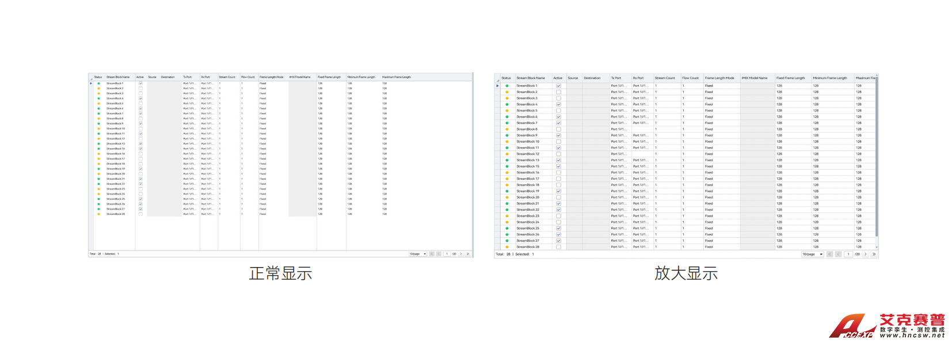This screenshot has width=952, height=344.
Task: Open the 10/page dropdown in normal-display table
Action: coord(417,254)
